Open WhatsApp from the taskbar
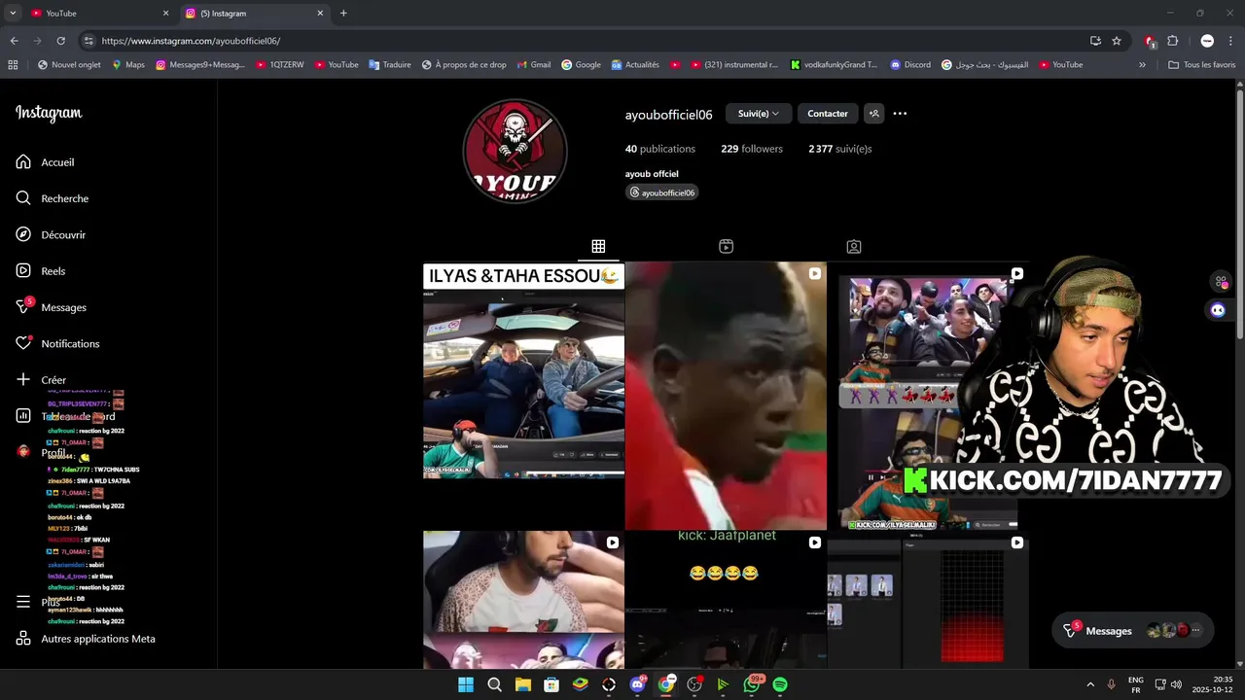Image resolution: width=1245 pixels, height=700 pixels. tap(752, 684)
